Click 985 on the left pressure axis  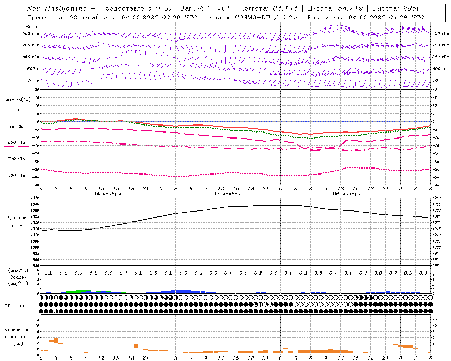click(35, 266)
